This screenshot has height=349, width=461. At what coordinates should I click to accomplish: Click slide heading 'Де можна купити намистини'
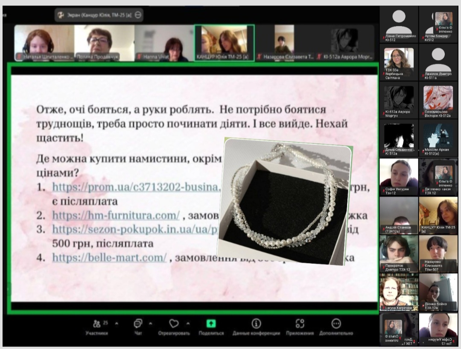[x=113, y=159]
